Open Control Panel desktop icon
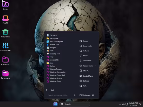143x107 pixels. [5, 47]
